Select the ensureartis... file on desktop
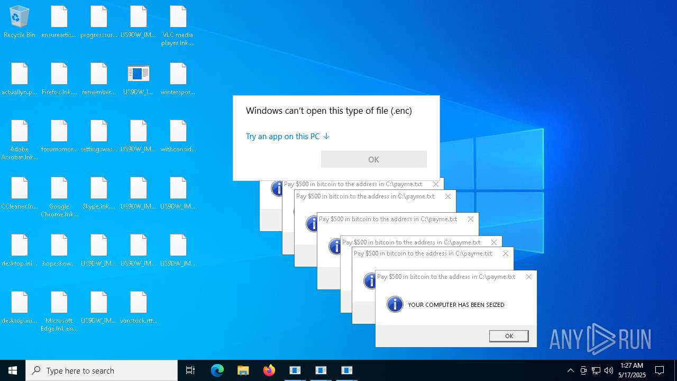Viewport: 677px width, 381px height. click(59, 22)
